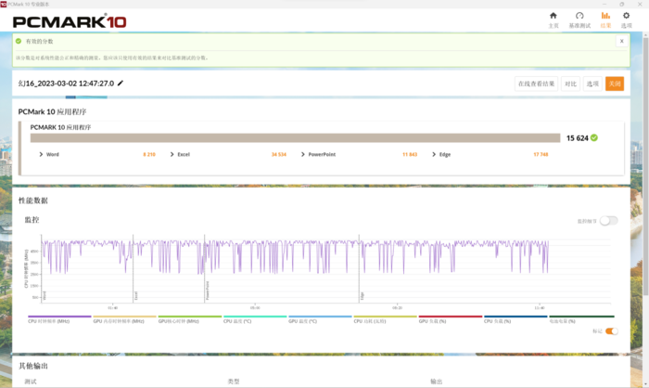The width and height of the screenshot is (649, 388).
Task: Select the 结果 results bar-chart icon
Action: [605, 16]
